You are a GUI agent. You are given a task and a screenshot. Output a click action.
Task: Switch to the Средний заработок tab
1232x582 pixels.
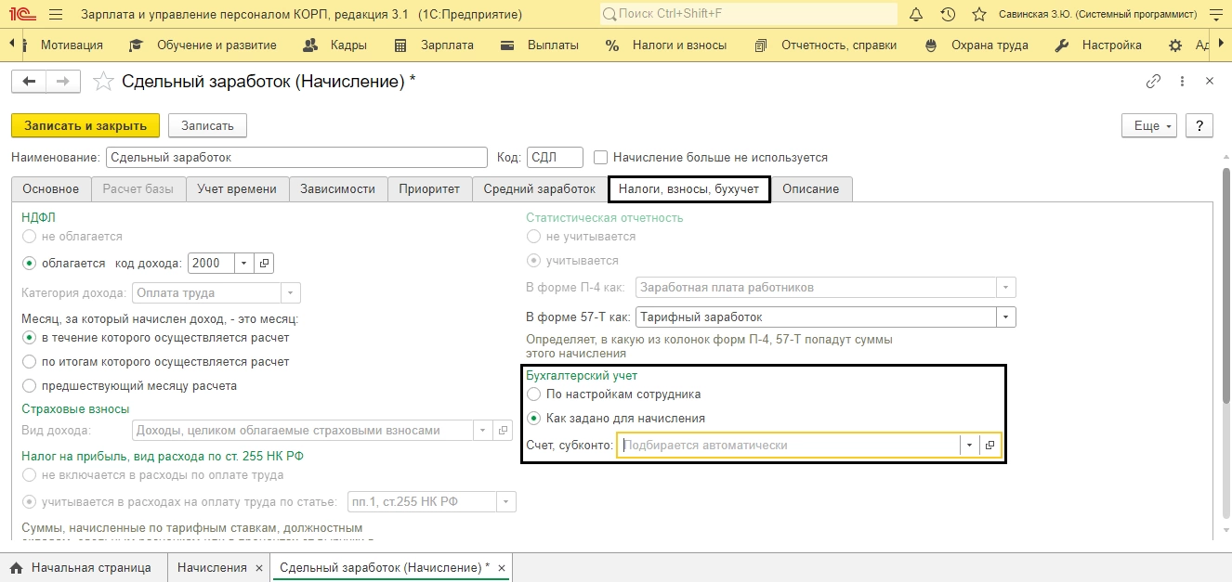[539, 188]
